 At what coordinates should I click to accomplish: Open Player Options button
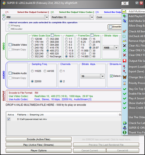(x=38, y=150)
